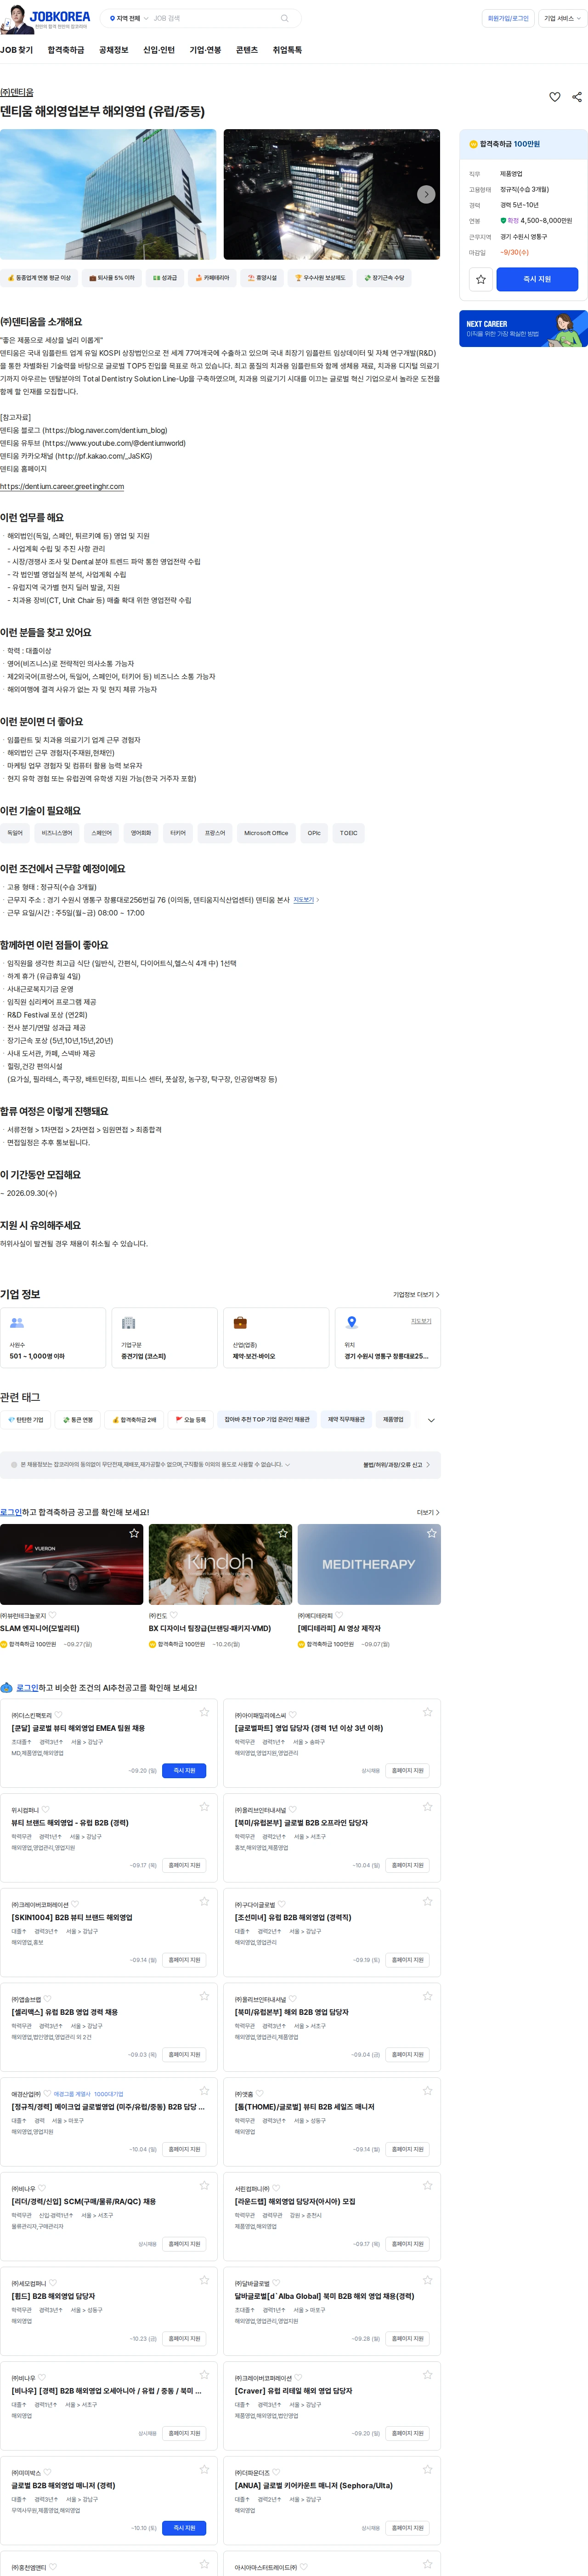Follow (주)메디테라피 with heart icon
The width and height of the screenshot is (588, 2576).
coord(339,1615)
